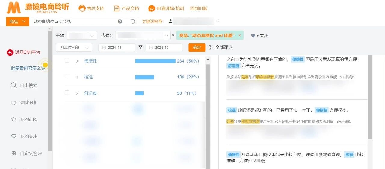Open 自定义管理 grid item
The height and width of the screenshot is (169, 385).
pyautogui.click(x=31, y=153)
